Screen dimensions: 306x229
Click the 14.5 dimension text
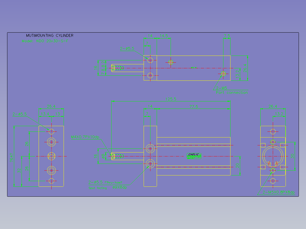pyautogui.click(x=164, y=36)
